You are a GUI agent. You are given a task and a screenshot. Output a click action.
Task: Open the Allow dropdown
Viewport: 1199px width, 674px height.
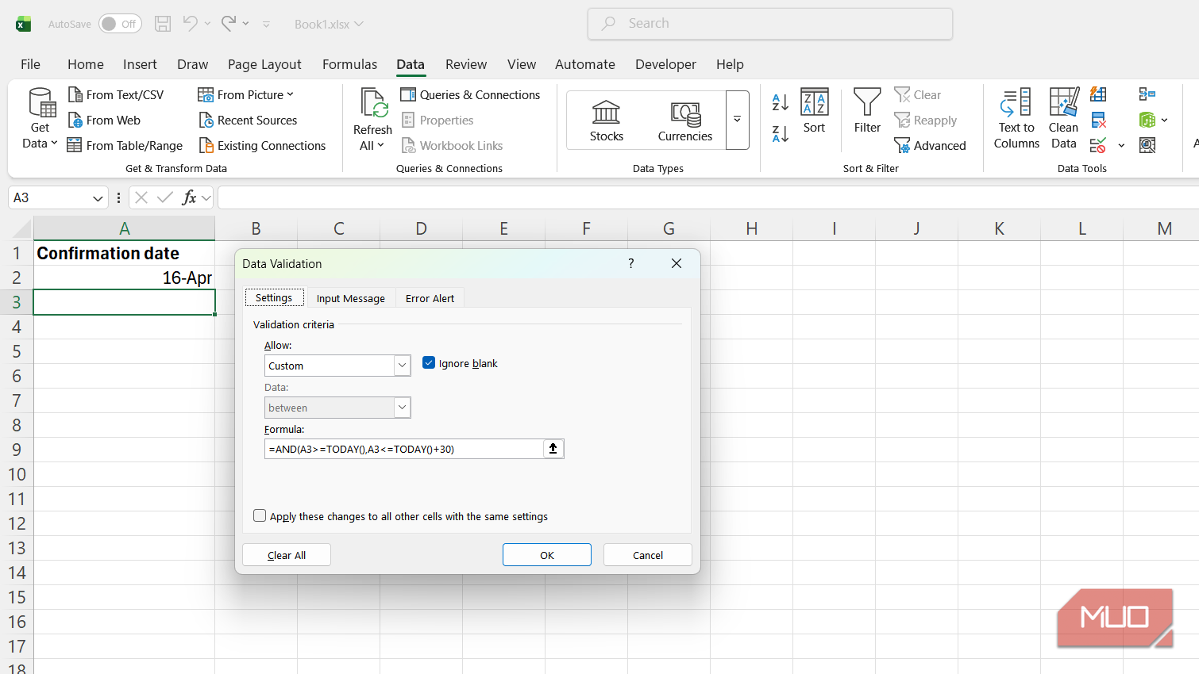click(x=402, y=365)
